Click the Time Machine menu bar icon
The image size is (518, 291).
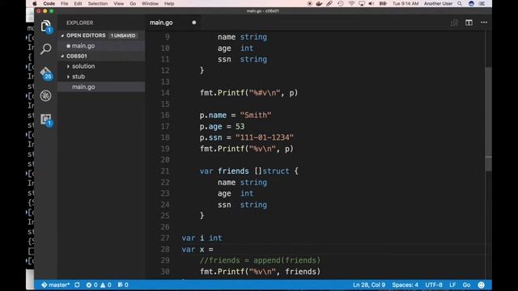click(x=341, y=3)
